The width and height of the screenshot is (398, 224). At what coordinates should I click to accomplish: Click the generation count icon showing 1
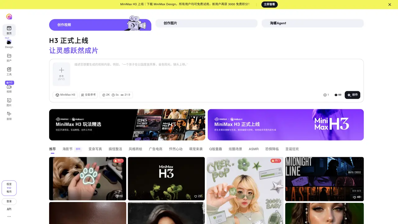tap(326, 95)
